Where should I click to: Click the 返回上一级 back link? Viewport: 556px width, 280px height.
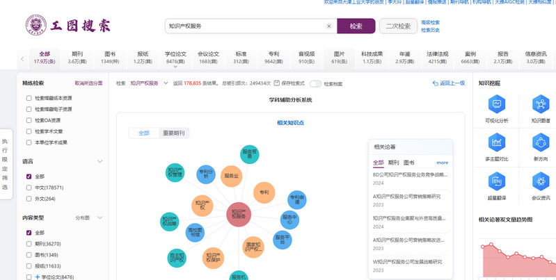(x=449, y=83)
